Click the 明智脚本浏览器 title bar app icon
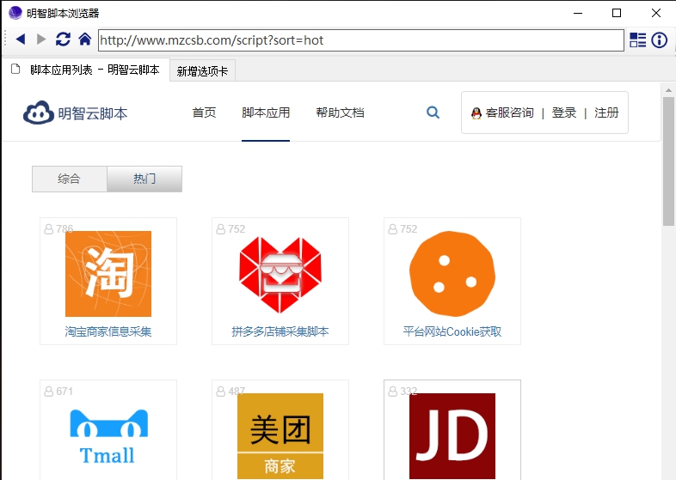The image size is (676, 480). coord(15,13)
